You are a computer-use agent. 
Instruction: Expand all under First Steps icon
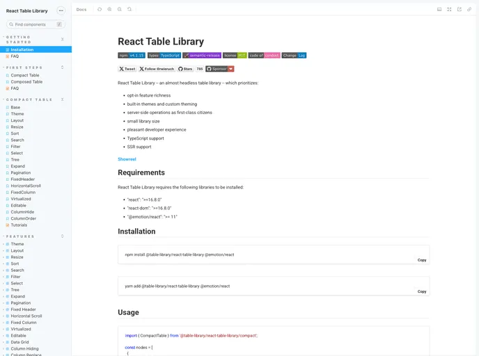click(63, 67)
